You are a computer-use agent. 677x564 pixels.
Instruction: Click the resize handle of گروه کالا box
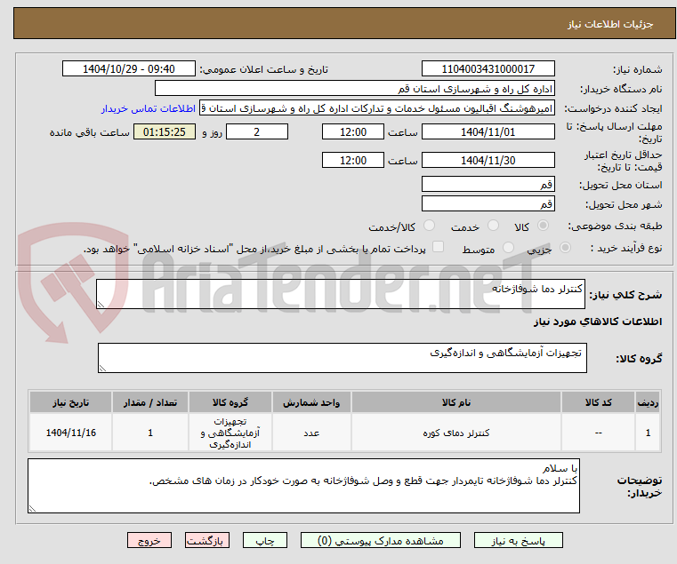point(103,368)
